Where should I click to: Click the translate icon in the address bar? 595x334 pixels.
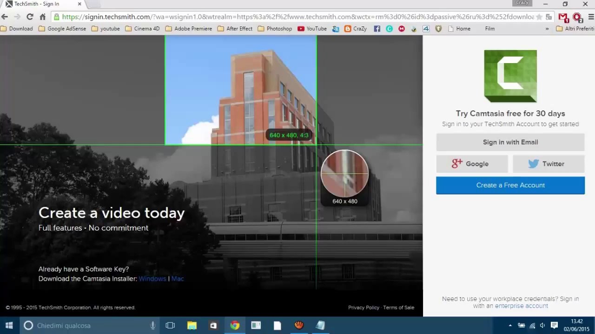point(549,17)
